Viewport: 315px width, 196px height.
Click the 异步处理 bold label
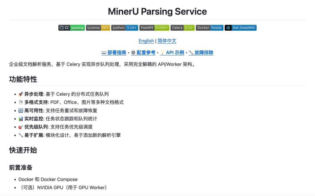(34, 94)
